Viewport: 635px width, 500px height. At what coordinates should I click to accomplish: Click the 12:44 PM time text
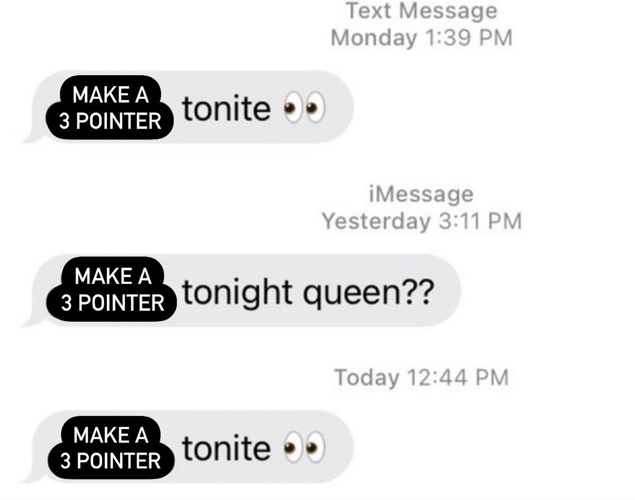pos(458,377)
